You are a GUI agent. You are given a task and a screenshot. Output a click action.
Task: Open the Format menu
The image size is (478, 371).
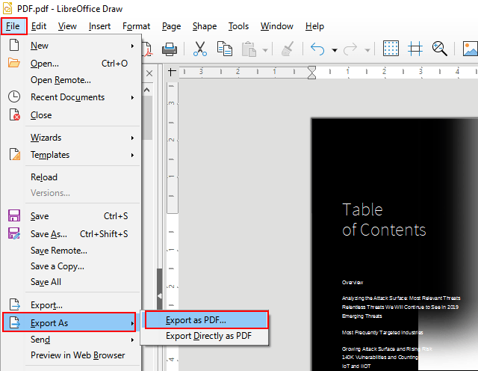click(136, 26)
